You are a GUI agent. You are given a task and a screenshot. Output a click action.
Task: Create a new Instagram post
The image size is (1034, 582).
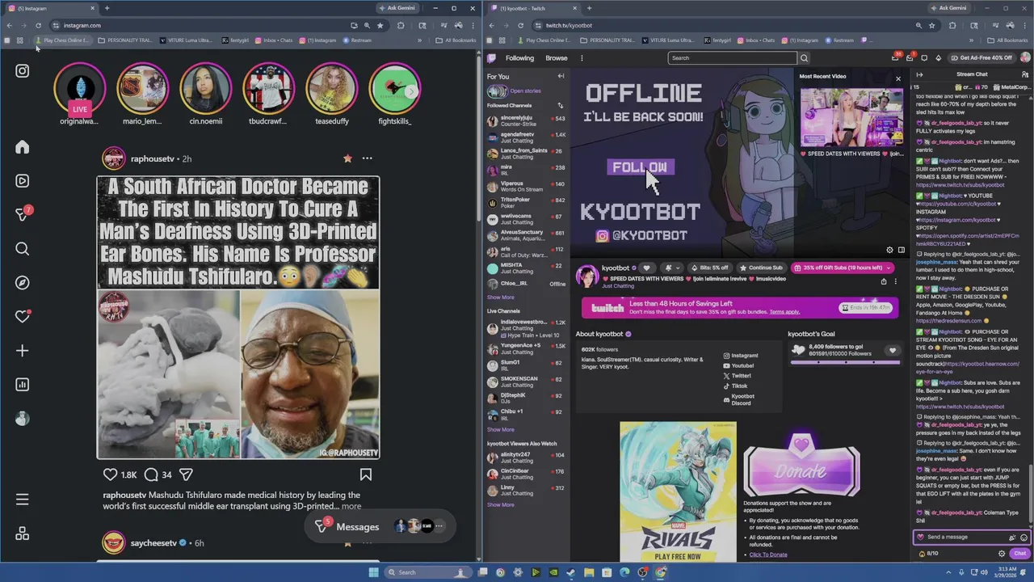tap(23, 351)
